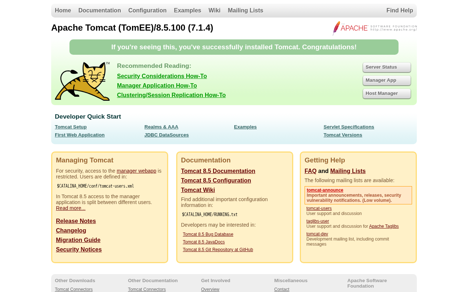Screen dimensions: 468x292
Task: Open the Release Notes link
Action: [76, 221]
